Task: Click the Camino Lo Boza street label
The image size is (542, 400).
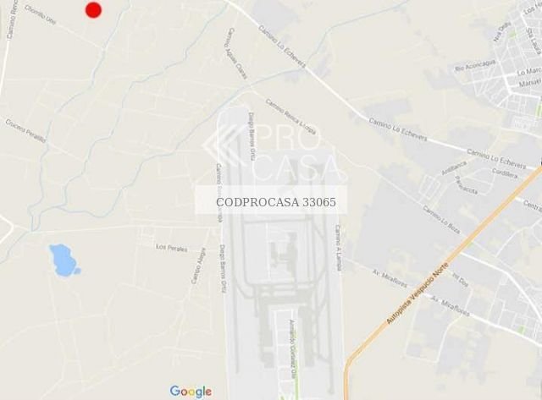Action: [441, 220]
